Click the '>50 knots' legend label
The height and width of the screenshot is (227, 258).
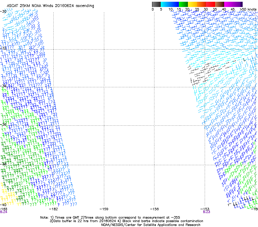(248, 9)
